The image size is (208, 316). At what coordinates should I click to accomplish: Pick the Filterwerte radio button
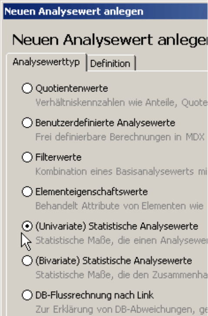click(27, 157)
